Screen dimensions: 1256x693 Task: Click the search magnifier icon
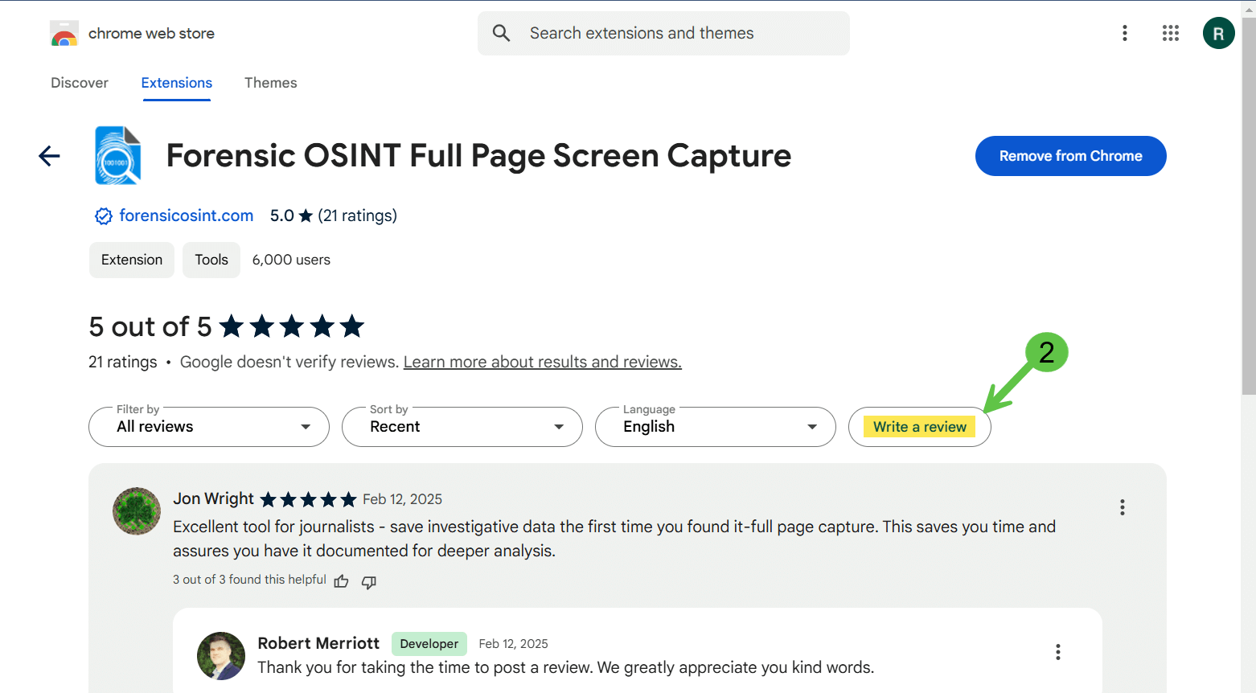click(501, 33)
